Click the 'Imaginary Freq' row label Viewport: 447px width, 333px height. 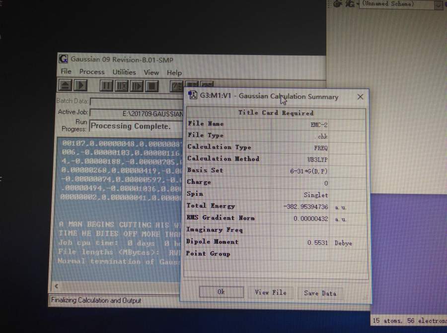click(x=215, y=229)
